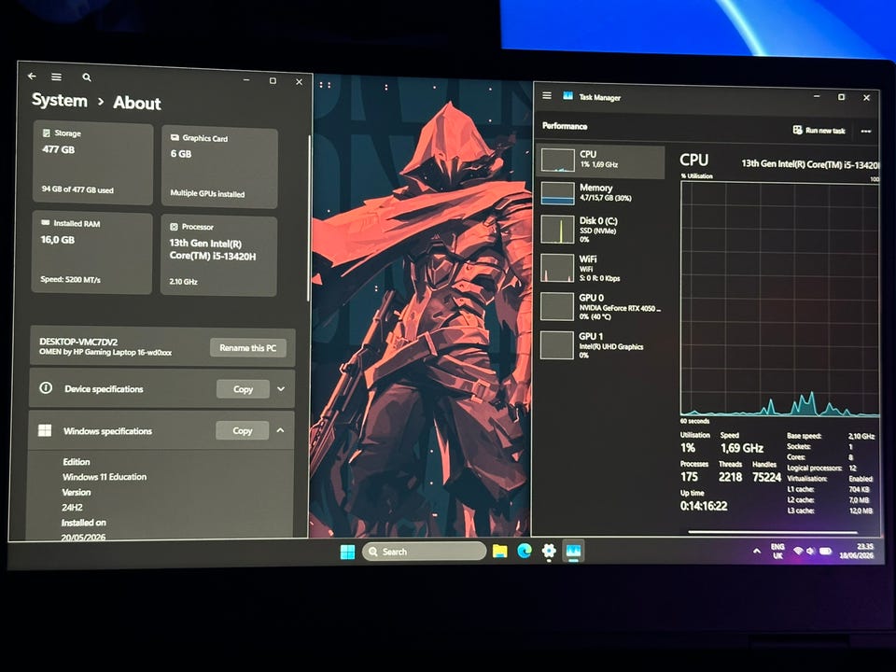The width and height of the screenshot is (896, 672).
Task: Click Windows 11 Education edition text
Action: (x=105, y=477)
